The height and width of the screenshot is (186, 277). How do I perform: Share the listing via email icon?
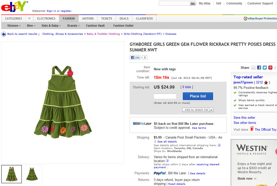point(253,68)
